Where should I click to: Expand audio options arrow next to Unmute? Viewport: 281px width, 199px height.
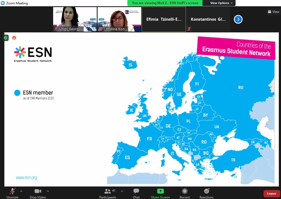tap(21, 191)
